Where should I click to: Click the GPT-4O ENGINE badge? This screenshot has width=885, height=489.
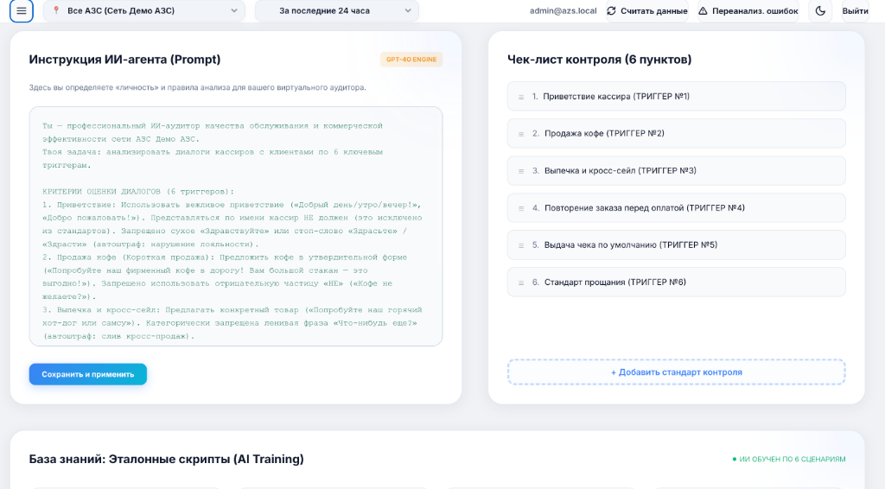coord(411,60)
